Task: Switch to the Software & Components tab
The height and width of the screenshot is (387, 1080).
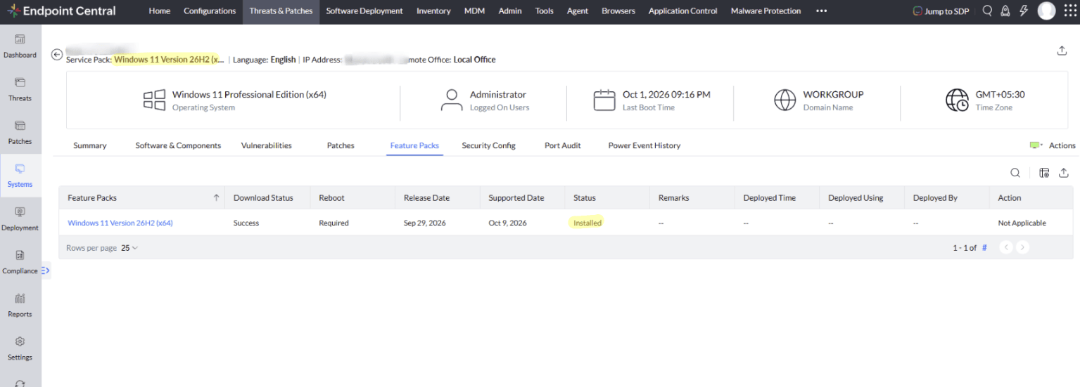Action: [178, 145]
